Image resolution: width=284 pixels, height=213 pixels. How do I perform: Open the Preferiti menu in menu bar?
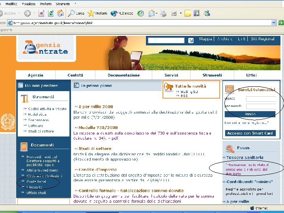click(45, 4)
